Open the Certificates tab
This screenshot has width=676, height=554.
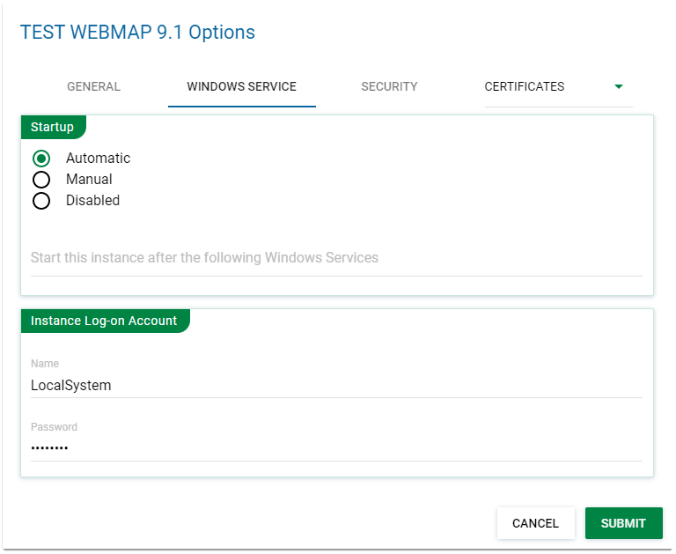tap(525, 86)
